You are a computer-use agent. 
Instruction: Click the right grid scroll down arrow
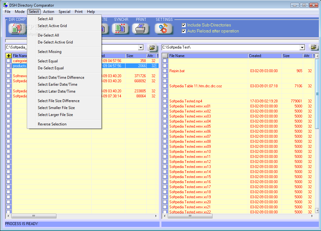(x=317, y=211)
